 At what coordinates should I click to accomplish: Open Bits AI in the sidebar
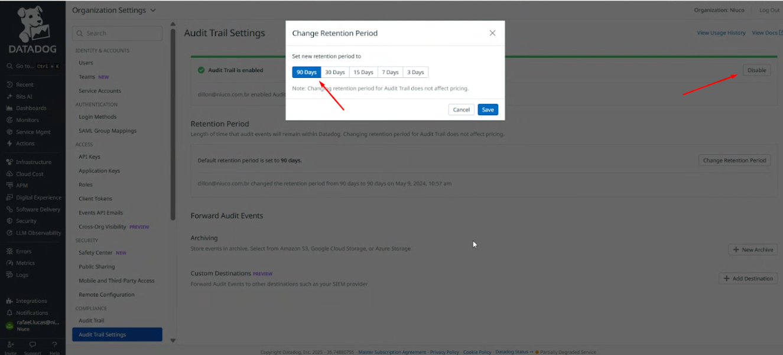coord(20,96)
